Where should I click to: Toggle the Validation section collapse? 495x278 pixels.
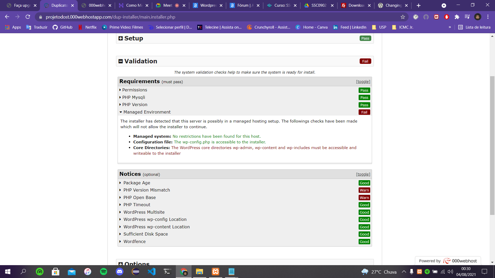click(121, 62)
